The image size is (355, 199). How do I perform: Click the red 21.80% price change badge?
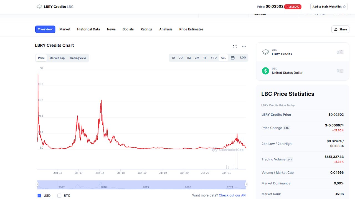(293, 7)
